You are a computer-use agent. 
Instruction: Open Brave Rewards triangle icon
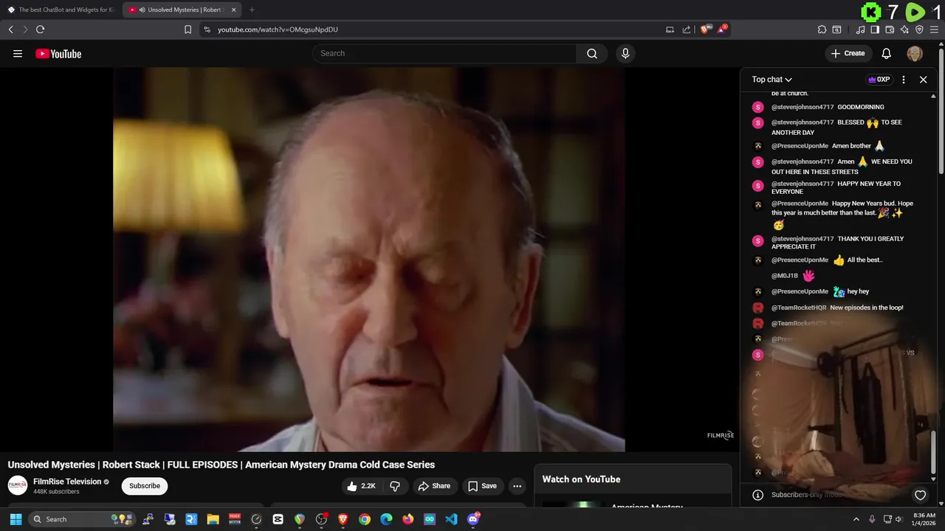pyautogui.click(x=722, y=29)
